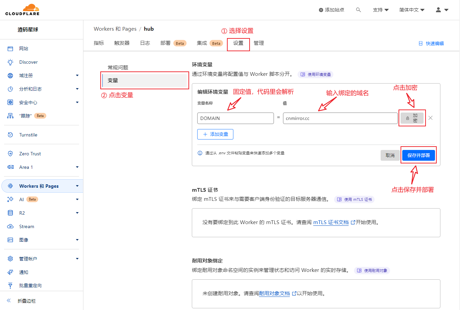Screen dimensions: 460x310
Task: Click the value field cnmirror.cc
Action: click(x=340, y=118)
